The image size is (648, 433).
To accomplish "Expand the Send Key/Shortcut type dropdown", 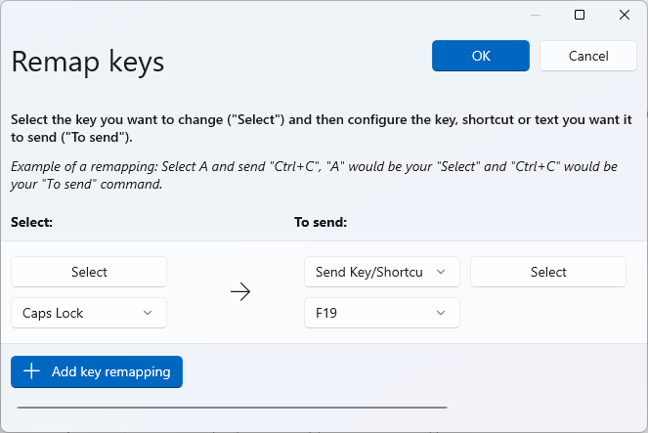I will 381,272.
